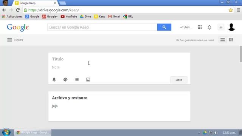Open the URL bookmark
This screenshot has width=242, height=136.
pyautogui.click(x=128, y=17)
